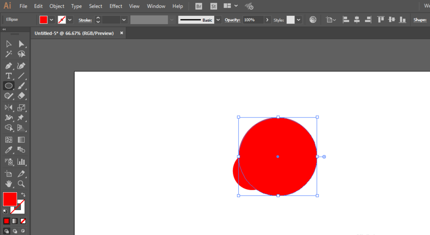Screen dimensions: 430x235
Task: Select the Column Graph tool
Action: (21, 162)
